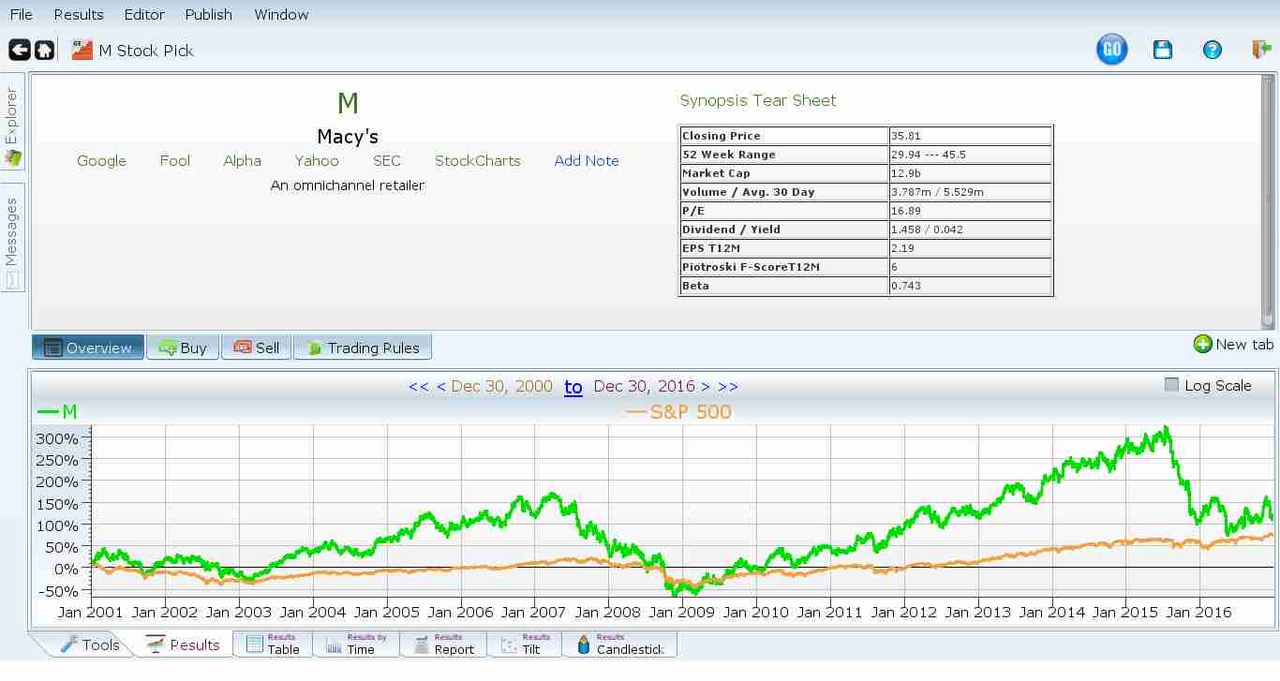Viewport: 1280px width, 681px height.
Task: Click the M series legend entry
Action: 57,411
